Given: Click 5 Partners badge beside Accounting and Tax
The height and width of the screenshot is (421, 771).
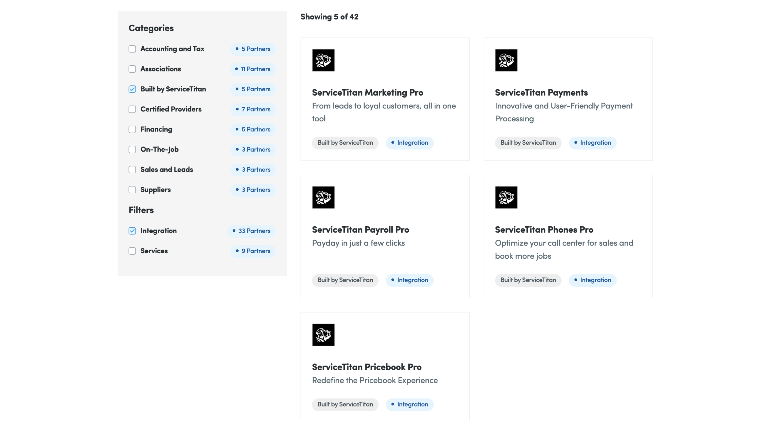Looking at the screenshot, I should pyautogui.click(x=253, y=49).
